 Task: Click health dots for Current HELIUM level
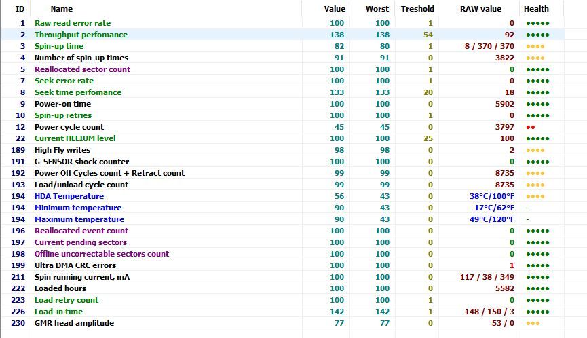[537, 139]
